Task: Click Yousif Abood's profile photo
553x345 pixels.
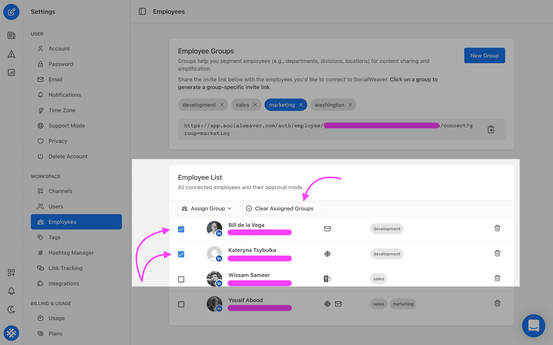Action: click(214, 304)
